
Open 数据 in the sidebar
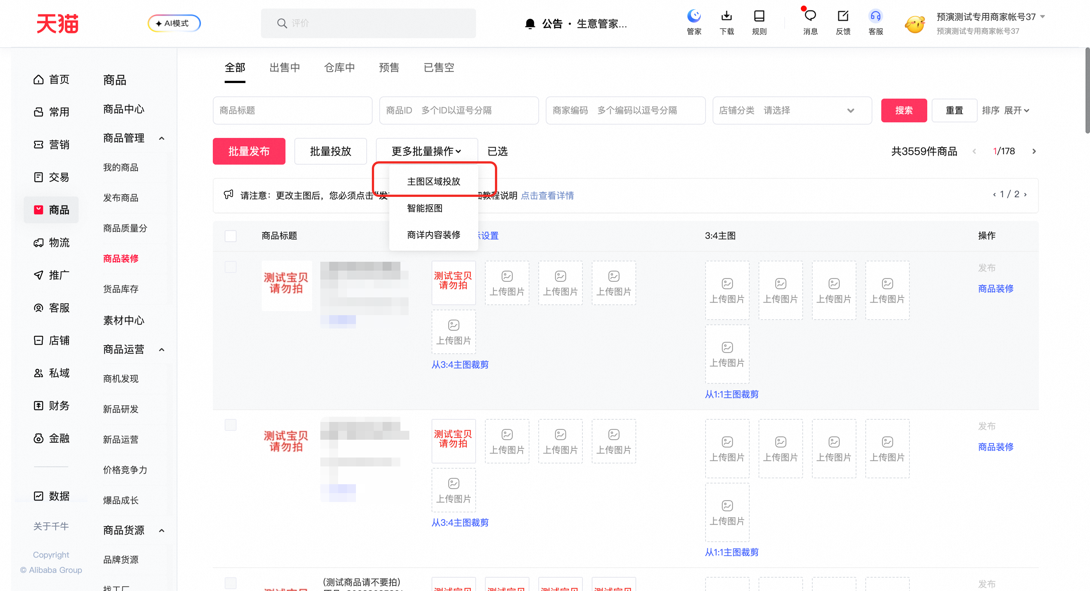pyautogui.click(x=51, y=496)
